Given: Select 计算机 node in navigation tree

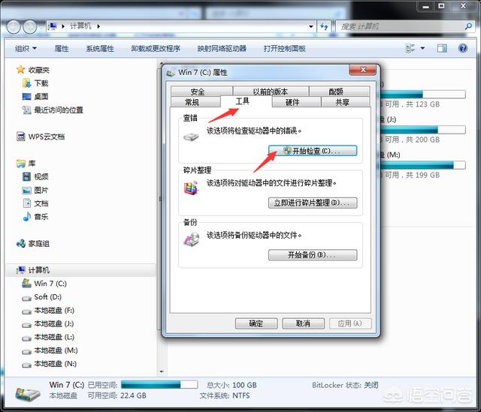Looking at the screenshot, I should (33, 270).
